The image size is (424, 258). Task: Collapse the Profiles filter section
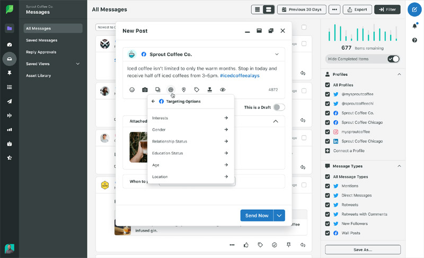[x=399, y=74]
